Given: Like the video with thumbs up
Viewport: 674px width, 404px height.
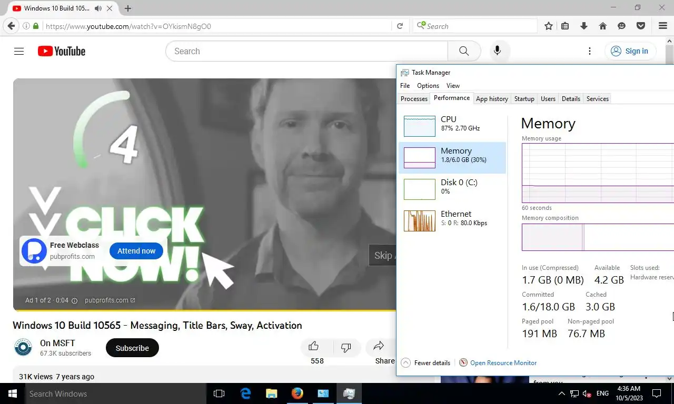Looking at the screenshot, I should click(314, 346).
